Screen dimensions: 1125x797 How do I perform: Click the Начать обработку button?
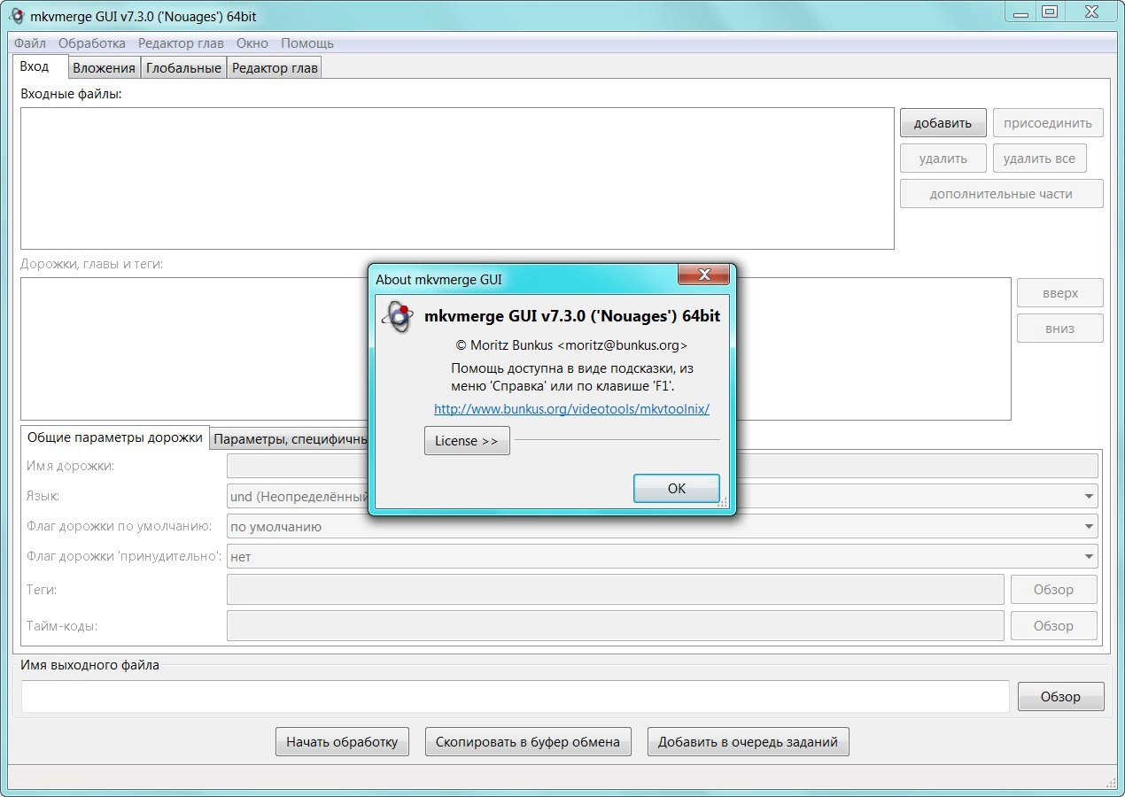point(342,742)
